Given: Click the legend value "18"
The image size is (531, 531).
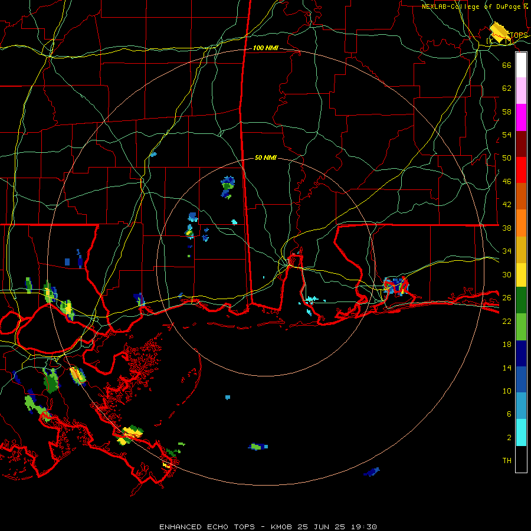Looking at the screenshot, I should click(507, 345).
